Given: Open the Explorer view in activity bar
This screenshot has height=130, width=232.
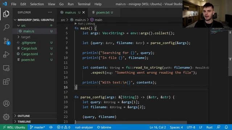Looking at the screenshot, I should click(x=6, y=14).
